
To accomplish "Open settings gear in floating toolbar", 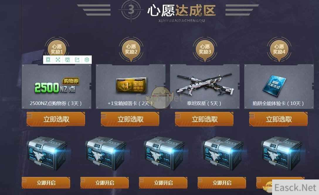I will tap(87, 60).
